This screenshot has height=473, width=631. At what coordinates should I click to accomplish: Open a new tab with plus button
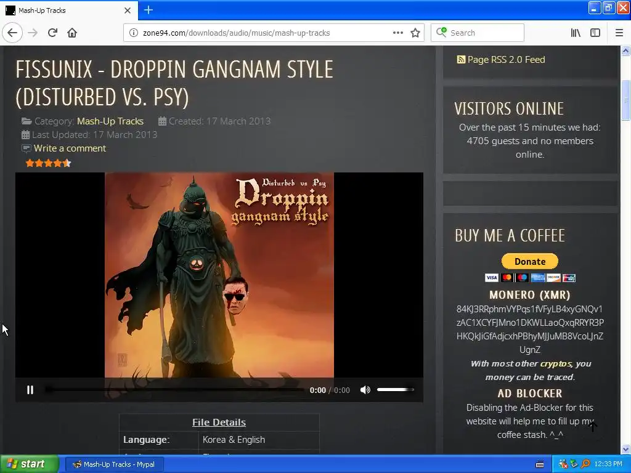tap(149, 10)
